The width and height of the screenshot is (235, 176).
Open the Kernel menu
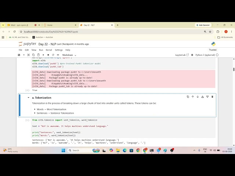pos(49,50)
